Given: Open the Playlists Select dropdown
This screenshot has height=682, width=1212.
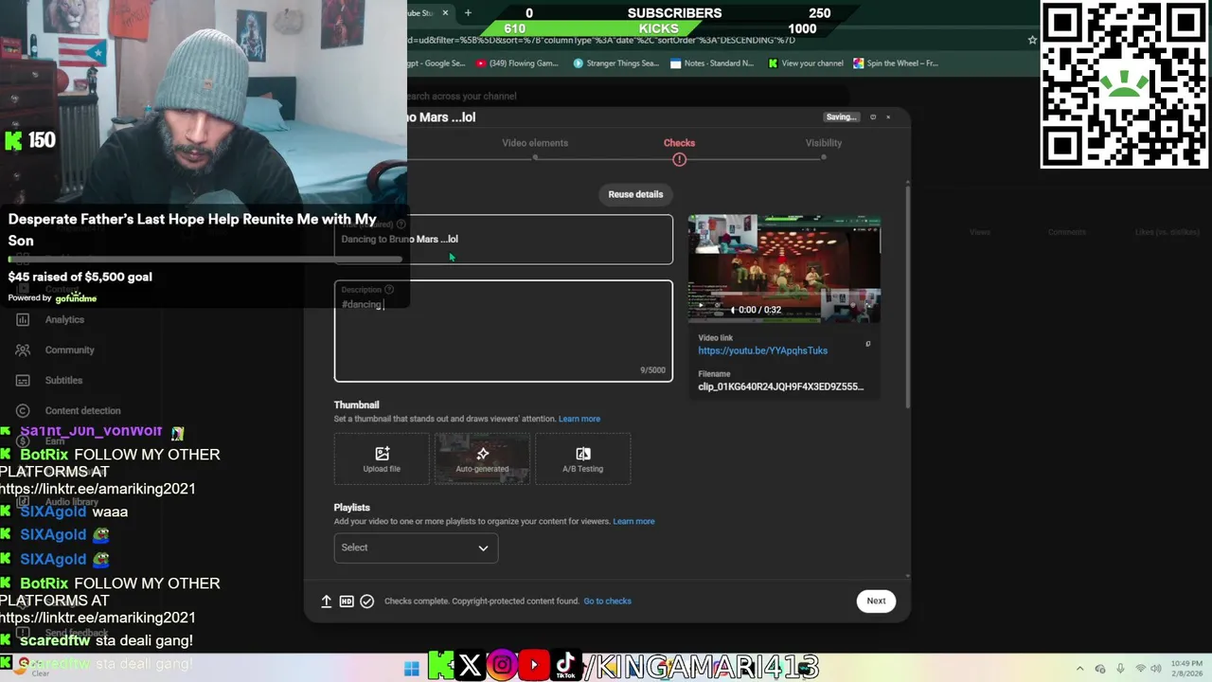Looking at the screenshot, I should tap(416, 547).
